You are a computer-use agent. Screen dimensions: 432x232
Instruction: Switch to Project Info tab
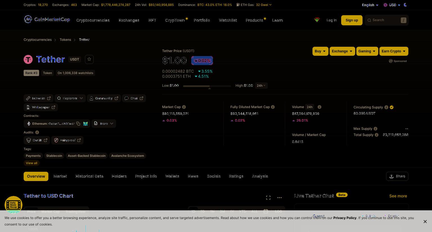tap(146, 176)
